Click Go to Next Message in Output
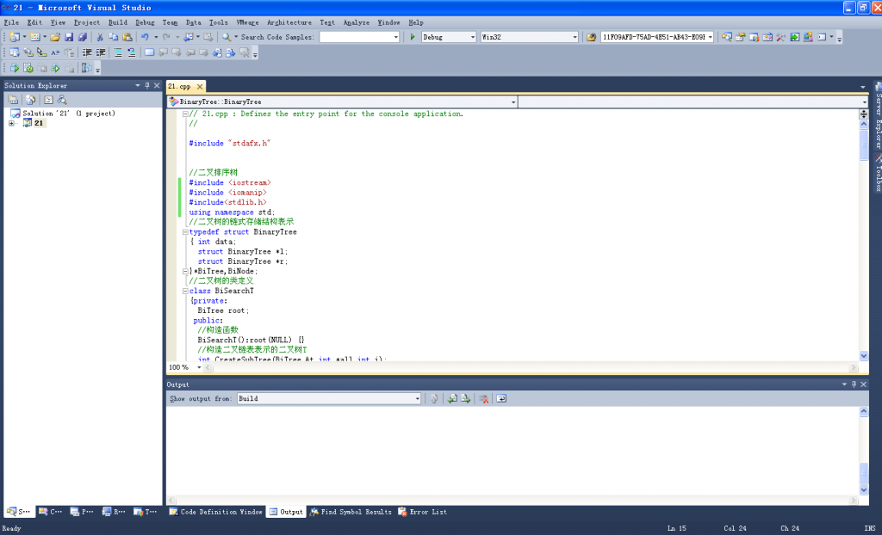Screen dimensions: 882x535 [x=465, y=398]
